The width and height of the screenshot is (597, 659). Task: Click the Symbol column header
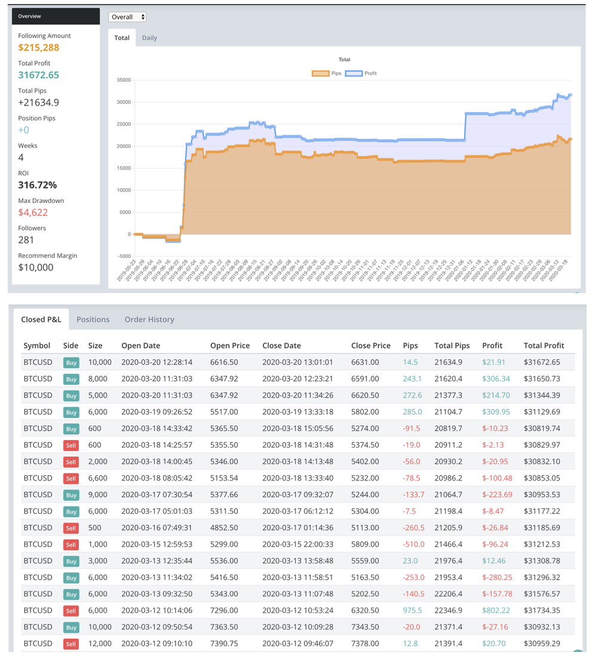[x=37, y=346]
